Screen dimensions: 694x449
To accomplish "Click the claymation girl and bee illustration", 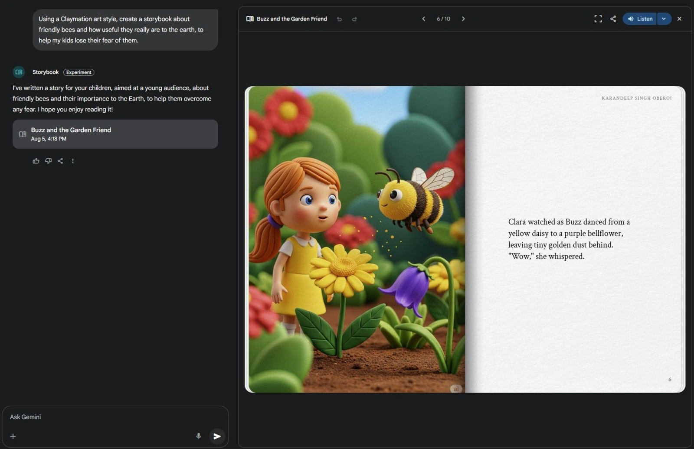I will [356, 239].
